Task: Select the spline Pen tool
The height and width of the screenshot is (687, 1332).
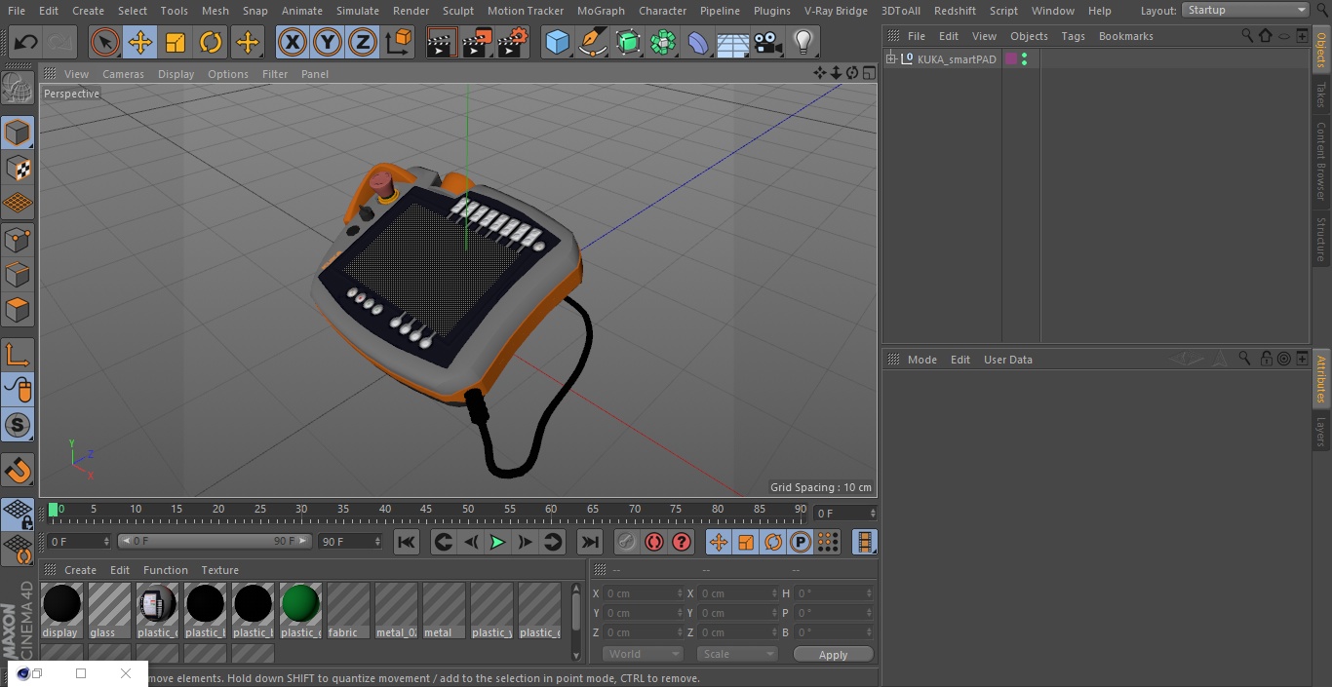Action: 593,42
